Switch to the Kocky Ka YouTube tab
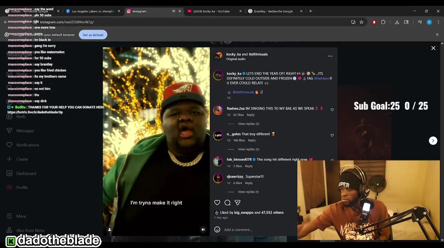 [x=211, y=11]
